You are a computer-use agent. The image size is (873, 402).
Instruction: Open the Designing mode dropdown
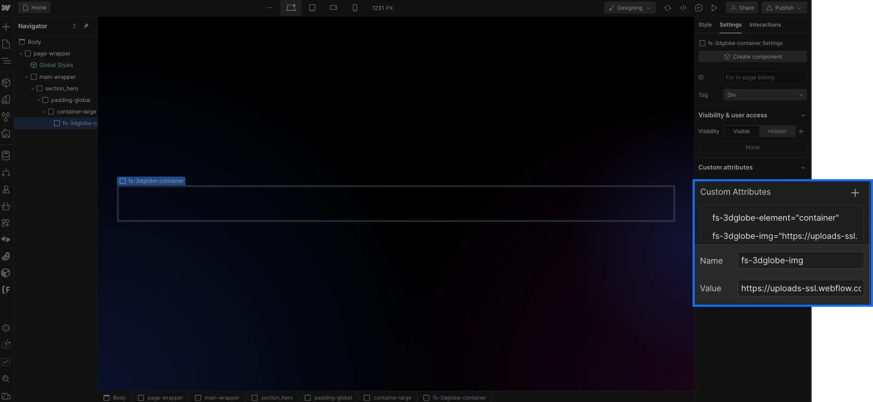(630, 8)
